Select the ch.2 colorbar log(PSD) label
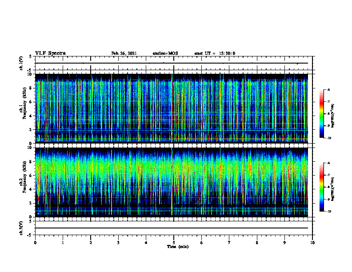This screenshot has width=352, height=272. tap(333, 189)
